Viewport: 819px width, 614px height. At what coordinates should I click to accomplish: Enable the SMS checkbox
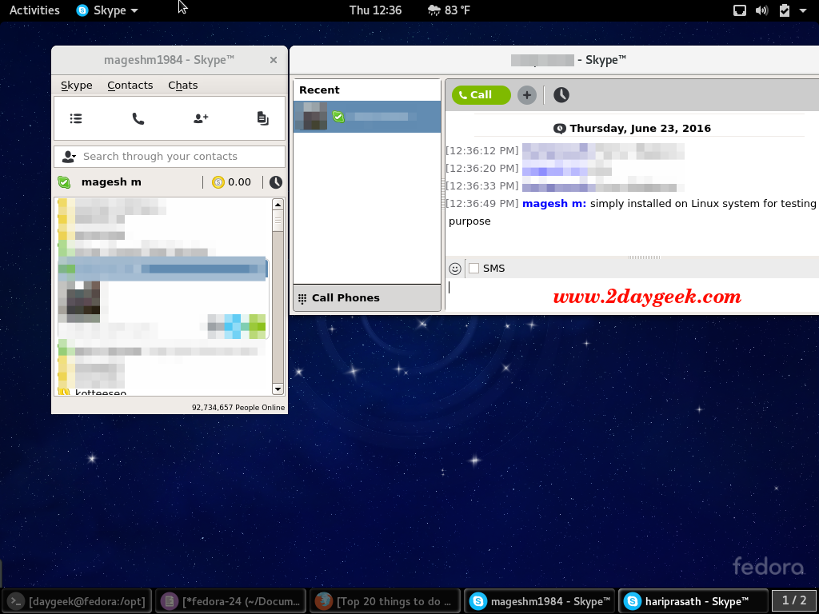pos(473,269)
